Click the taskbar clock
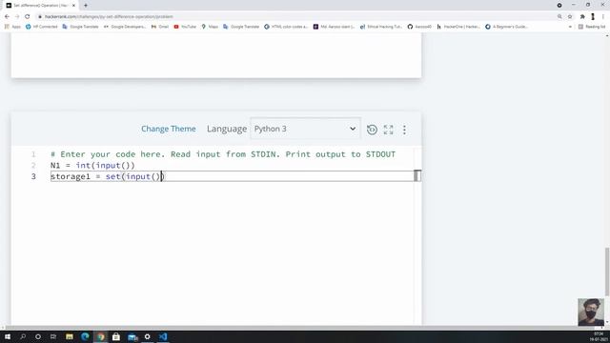Screen dimensions: 610x343 pos(599,336)
